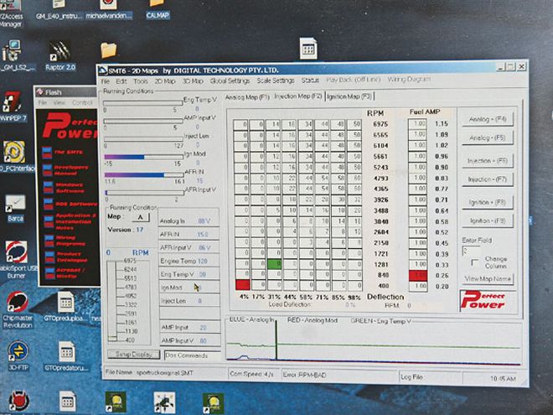Open the View menu in Flash window
553x415 pixels.
tap(59, 102)
